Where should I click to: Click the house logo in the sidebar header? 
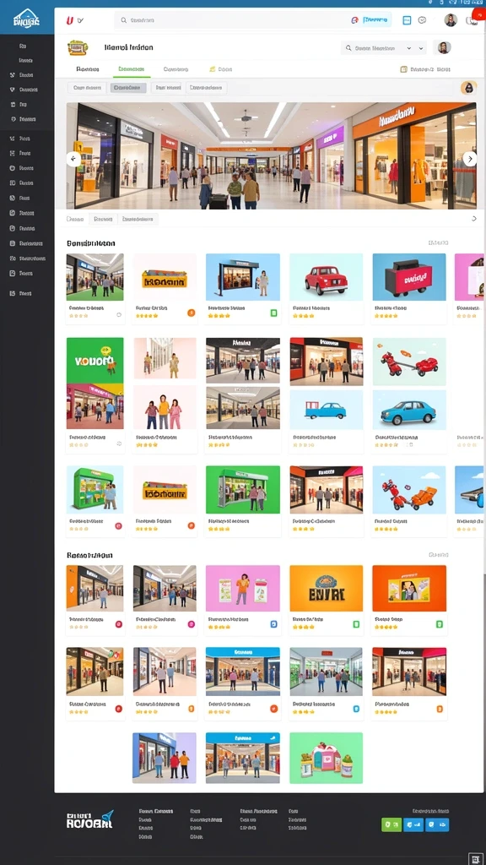coord(26,19)
